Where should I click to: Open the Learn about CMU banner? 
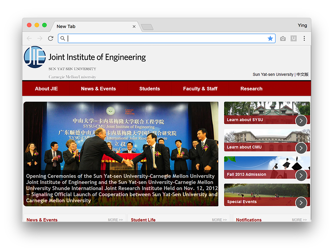[x=267, y=140]
